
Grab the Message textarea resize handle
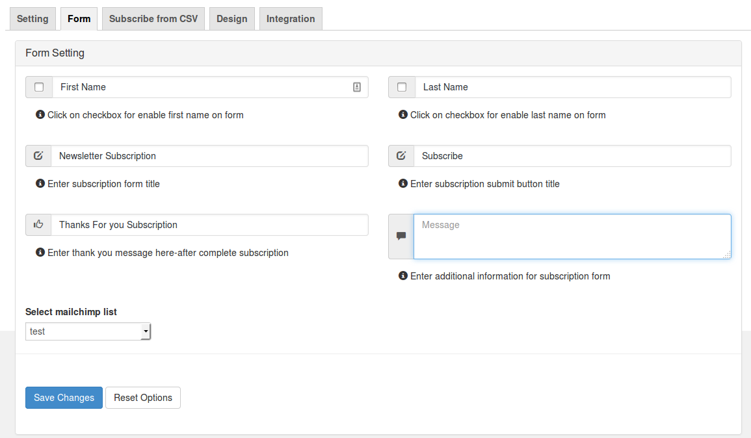click(x=727, y=255)
